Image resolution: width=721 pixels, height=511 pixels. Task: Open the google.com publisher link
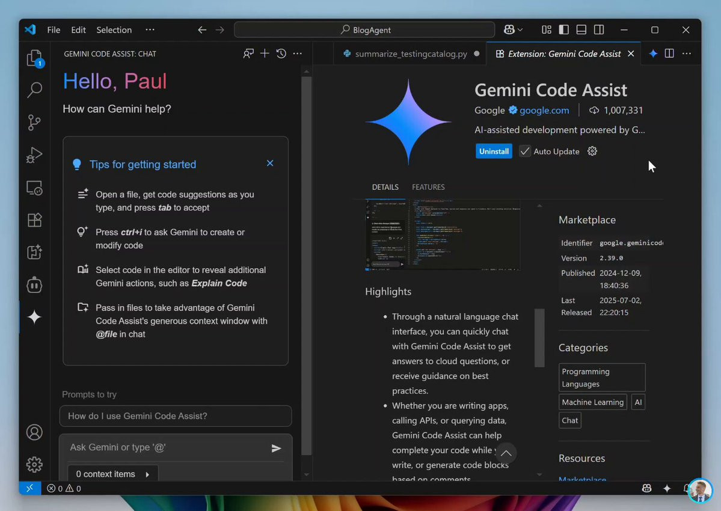544,110
